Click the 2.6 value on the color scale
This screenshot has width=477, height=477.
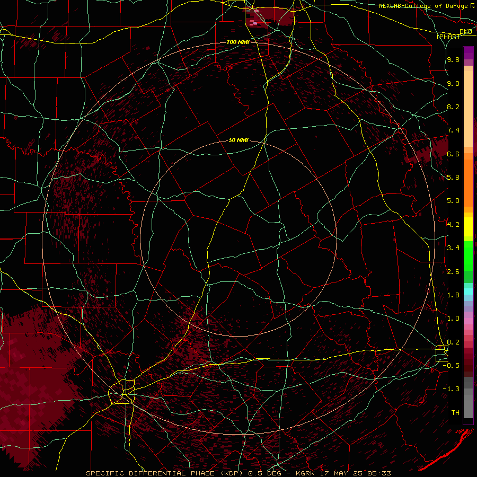(453, 272)
